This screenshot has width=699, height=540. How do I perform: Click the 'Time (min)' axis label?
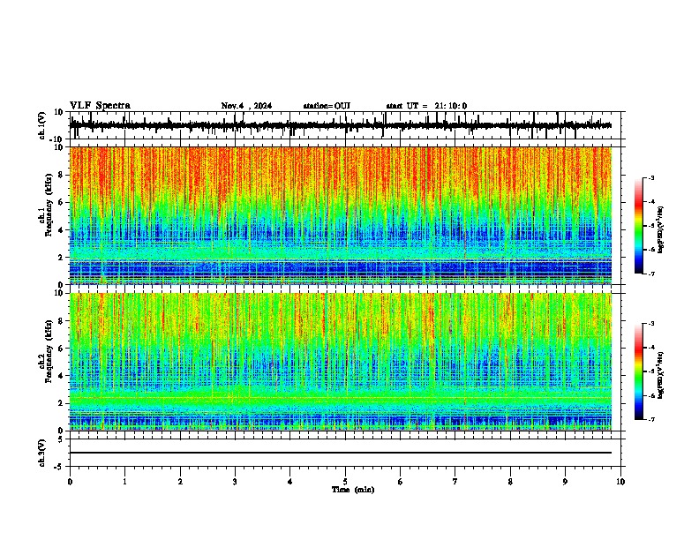[353, 490]
